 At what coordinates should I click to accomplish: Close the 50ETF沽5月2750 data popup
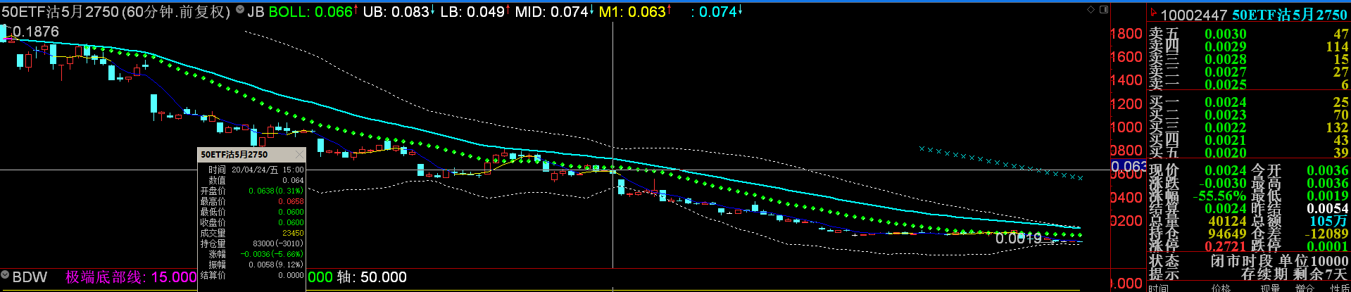pos(299,154)
